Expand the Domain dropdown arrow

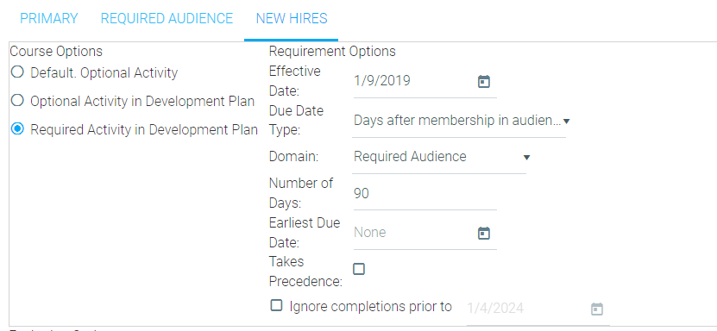pos(526,158)
